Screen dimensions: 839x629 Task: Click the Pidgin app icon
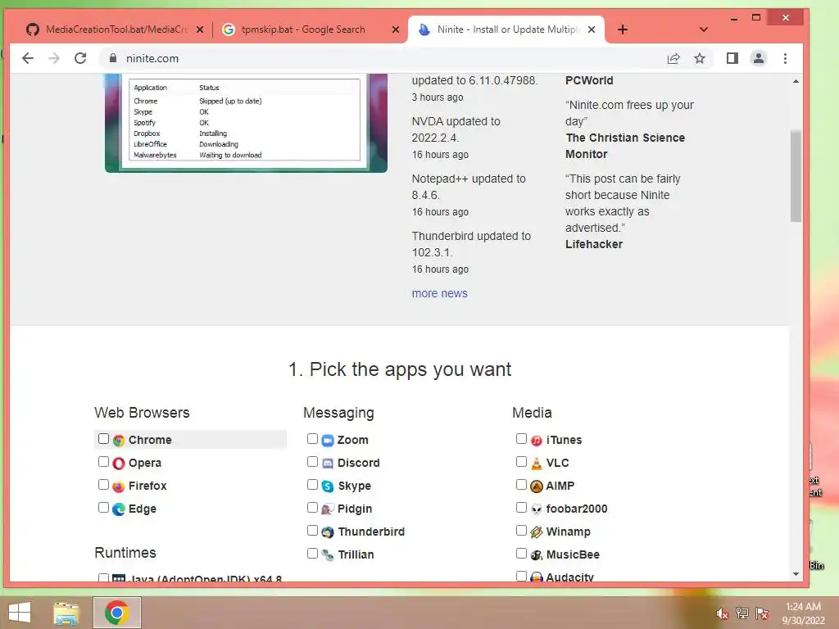click(x=328, y=509)
